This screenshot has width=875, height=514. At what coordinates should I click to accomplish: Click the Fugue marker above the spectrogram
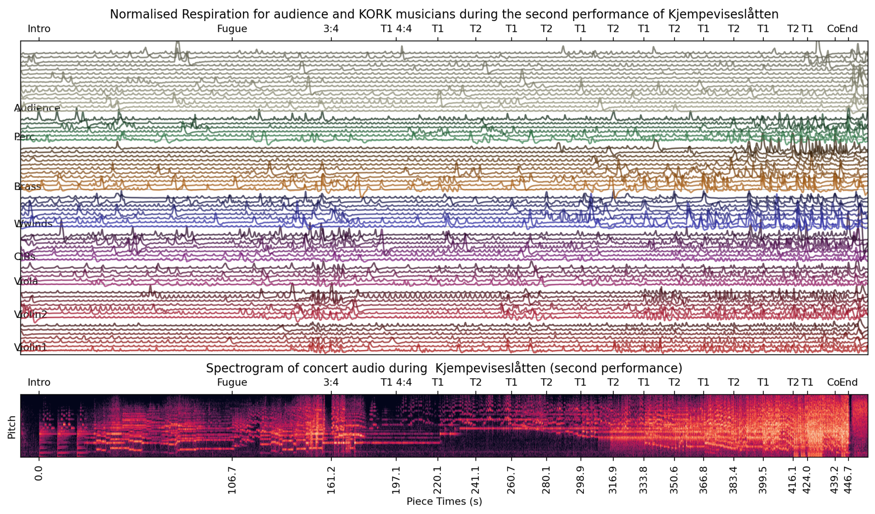point(232,382)
